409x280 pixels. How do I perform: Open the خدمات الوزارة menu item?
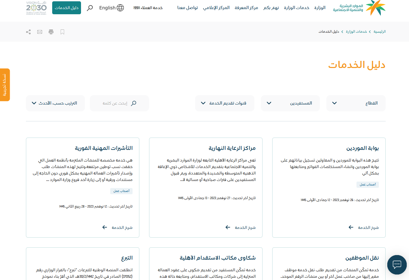(x=297, y=8)
